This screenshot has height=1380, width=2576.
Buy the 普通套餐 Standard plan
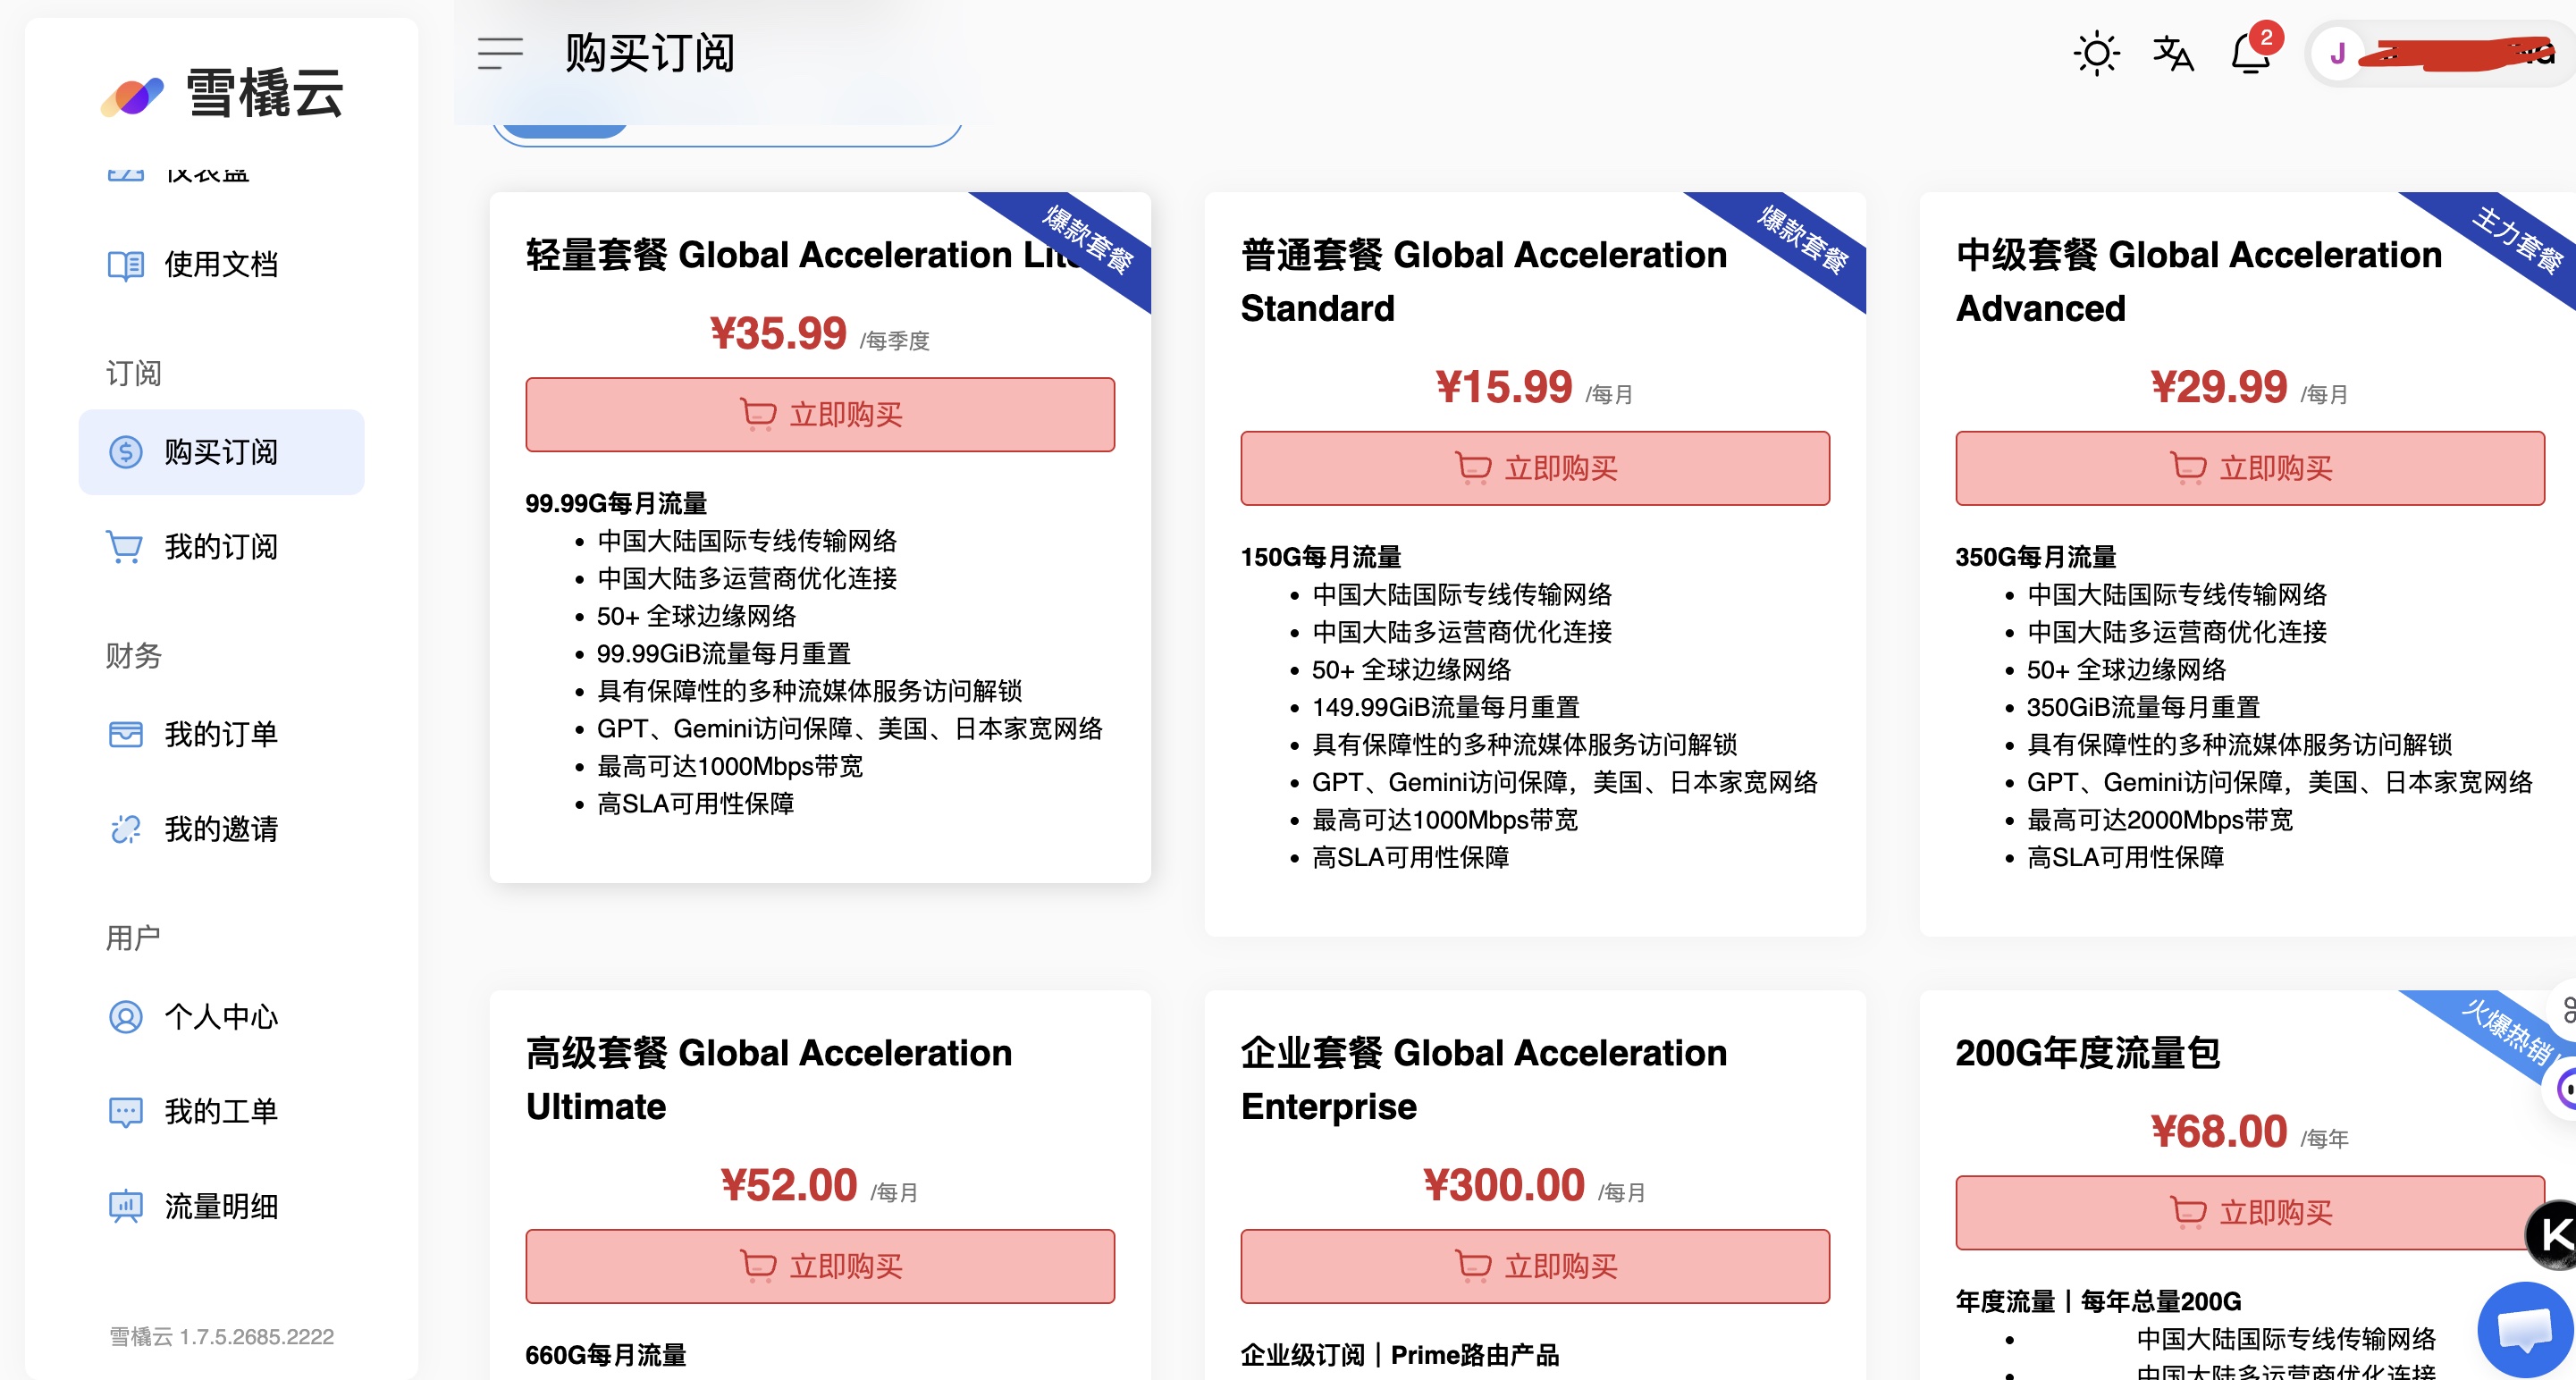coord(1535,468)
